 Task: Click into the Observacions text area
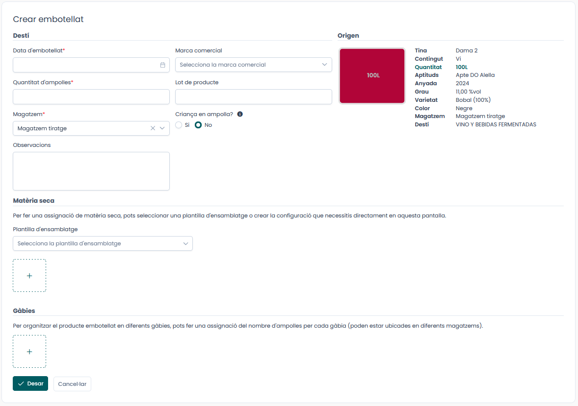[x=91, y=171]
